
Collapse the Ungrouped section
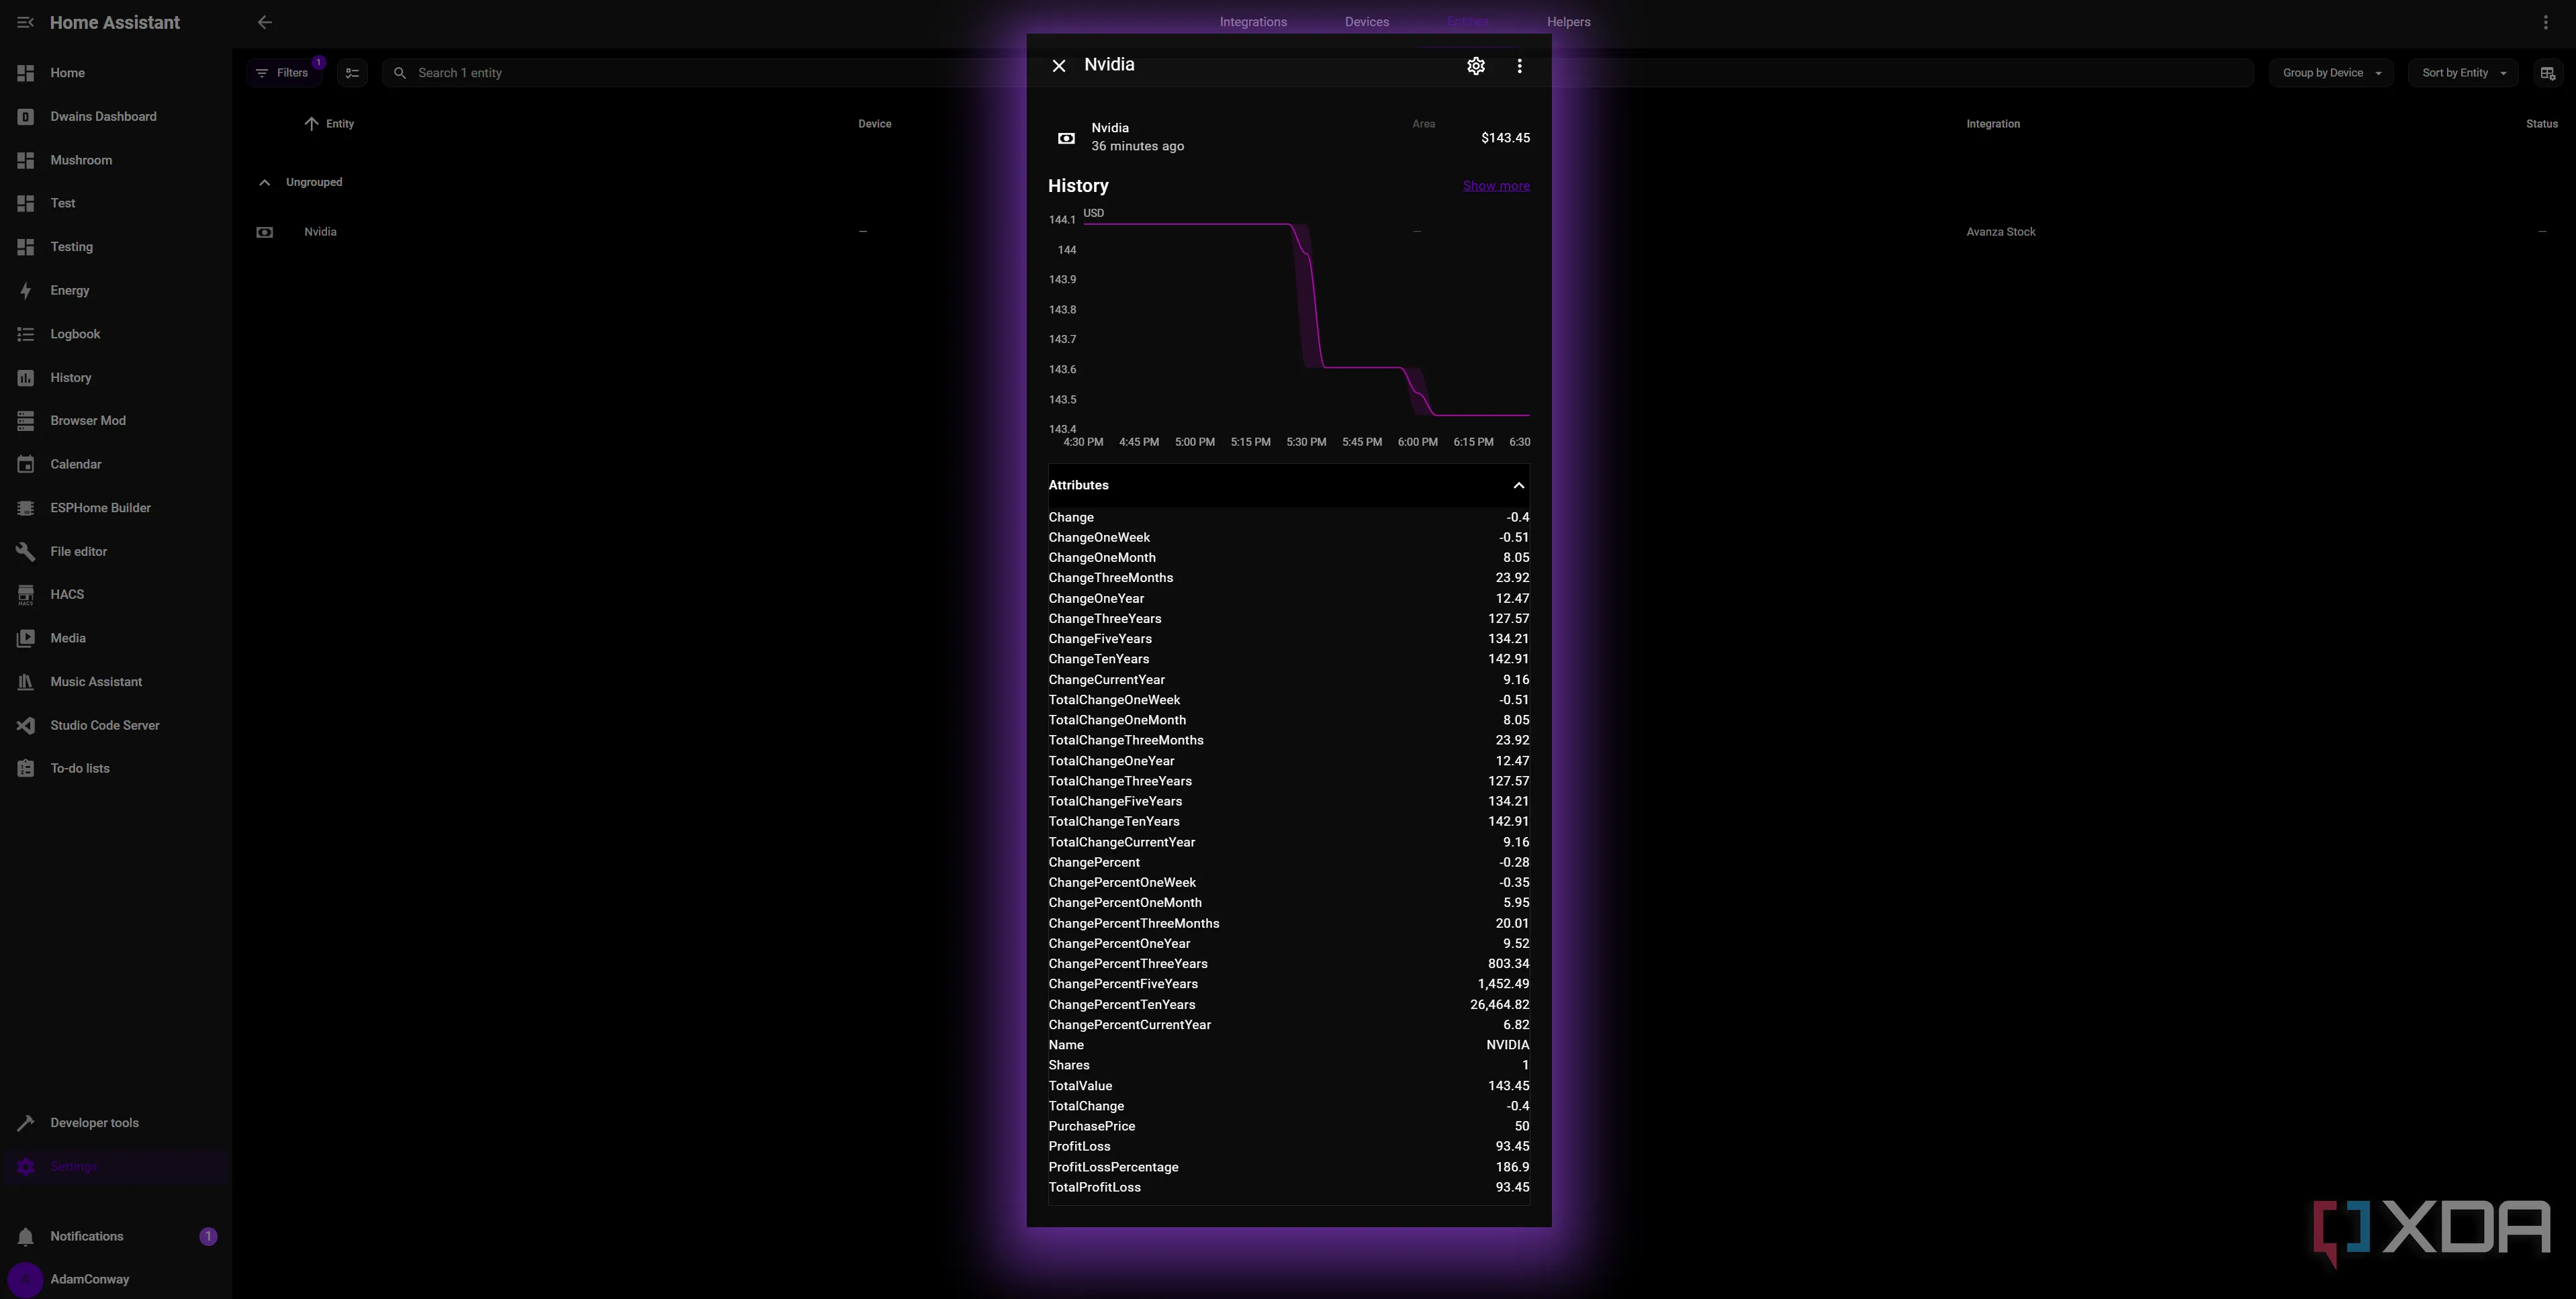tap(264, 182)
